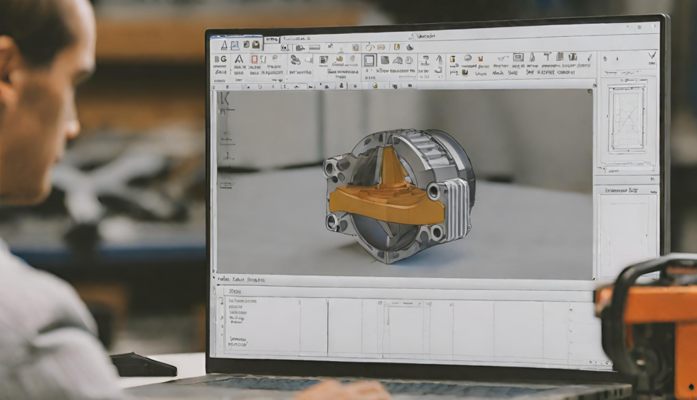This screenshot has width=697, height=400.
Task: Click the T-shaped hammer icon
Action: coord(547,57)
